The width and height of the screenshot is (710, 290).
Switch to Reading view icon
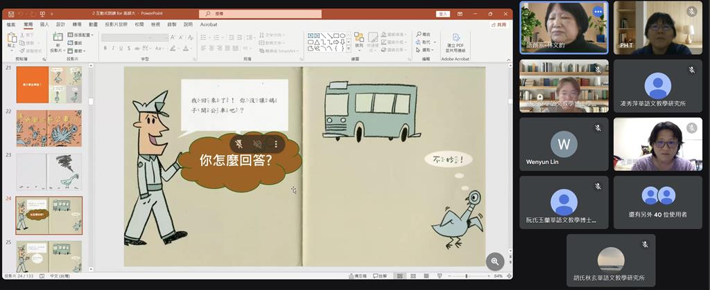click(426, 276)
